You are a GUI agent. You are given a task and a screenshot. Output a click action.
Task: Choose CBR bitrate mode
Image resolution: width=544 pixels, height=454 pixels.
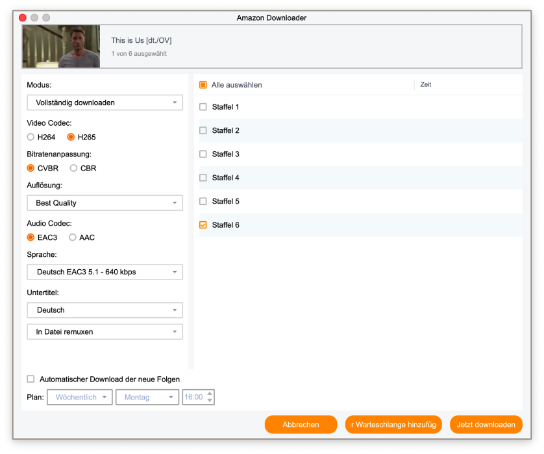pyautogui.click(x=73, y=168)
